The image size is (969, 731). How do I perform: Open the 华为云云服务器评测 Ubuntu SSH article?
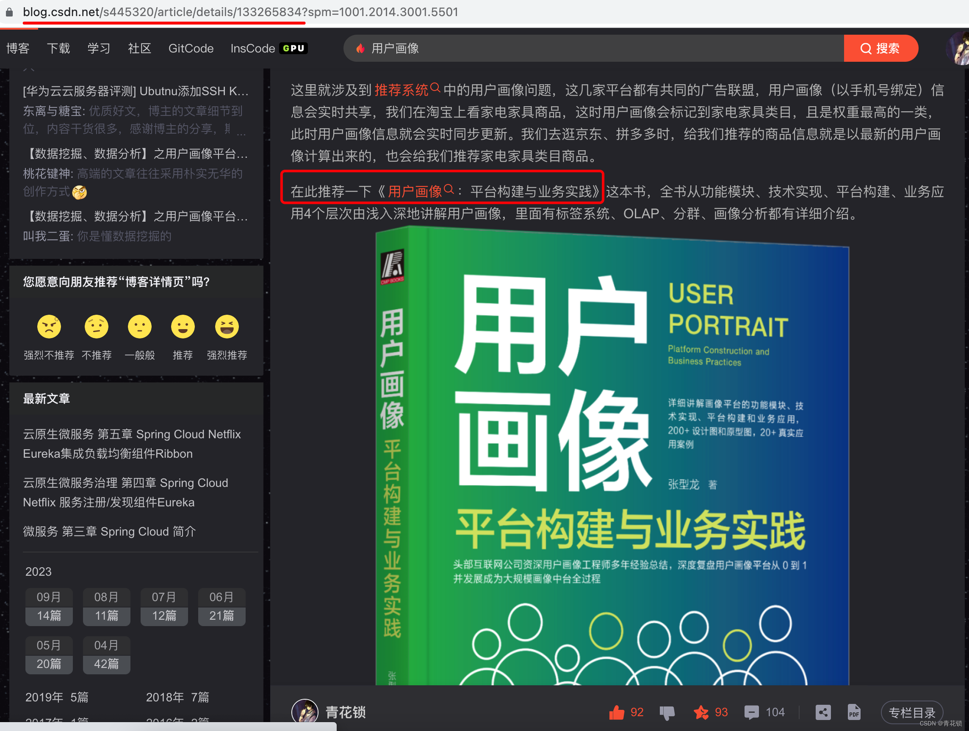[136, 91]
